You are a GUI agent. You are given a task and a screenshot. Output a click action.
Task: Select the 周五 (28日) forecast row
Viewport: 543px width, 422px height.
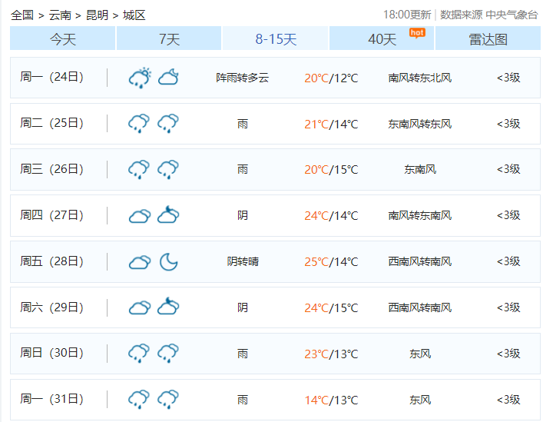coord(275,262)
